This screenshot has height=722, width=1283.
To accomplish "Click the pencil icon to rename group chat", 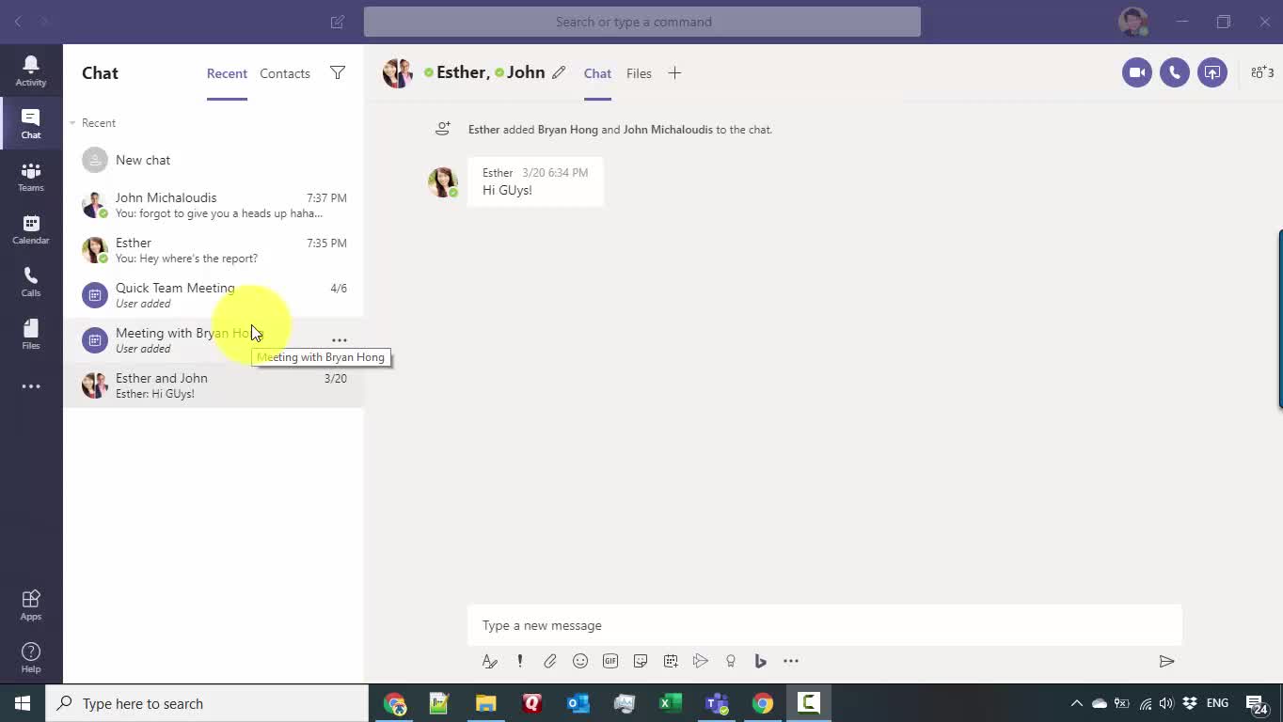I will click(x=559, y=72).
